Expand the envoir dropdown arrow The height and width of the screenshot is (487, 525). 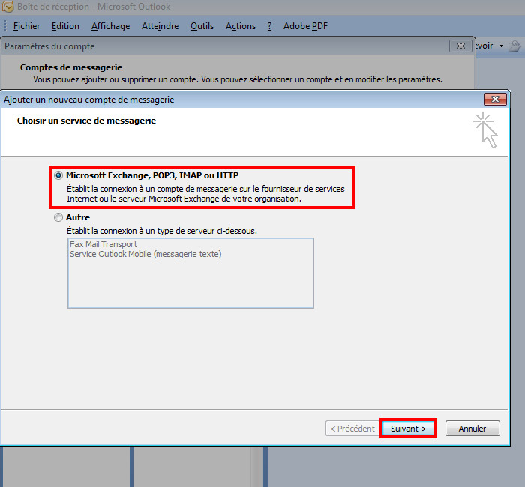point(501,46)
